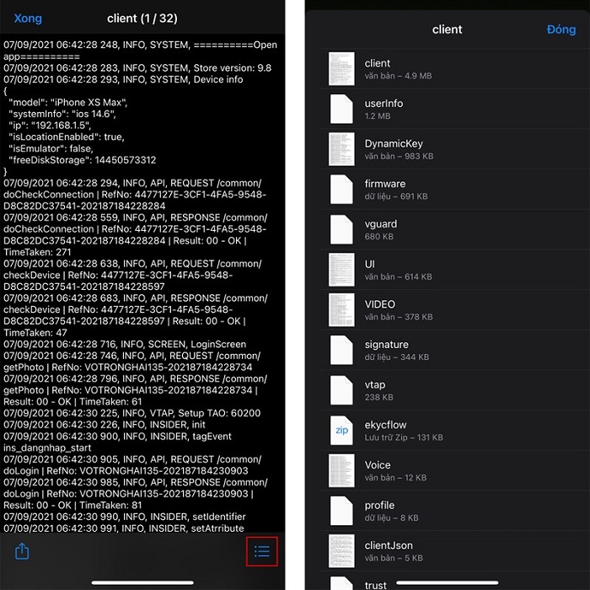The image size is (590, 590).
Task: Select the firmware data file icon
Action: pyautogui.click(x=341, y=190)
